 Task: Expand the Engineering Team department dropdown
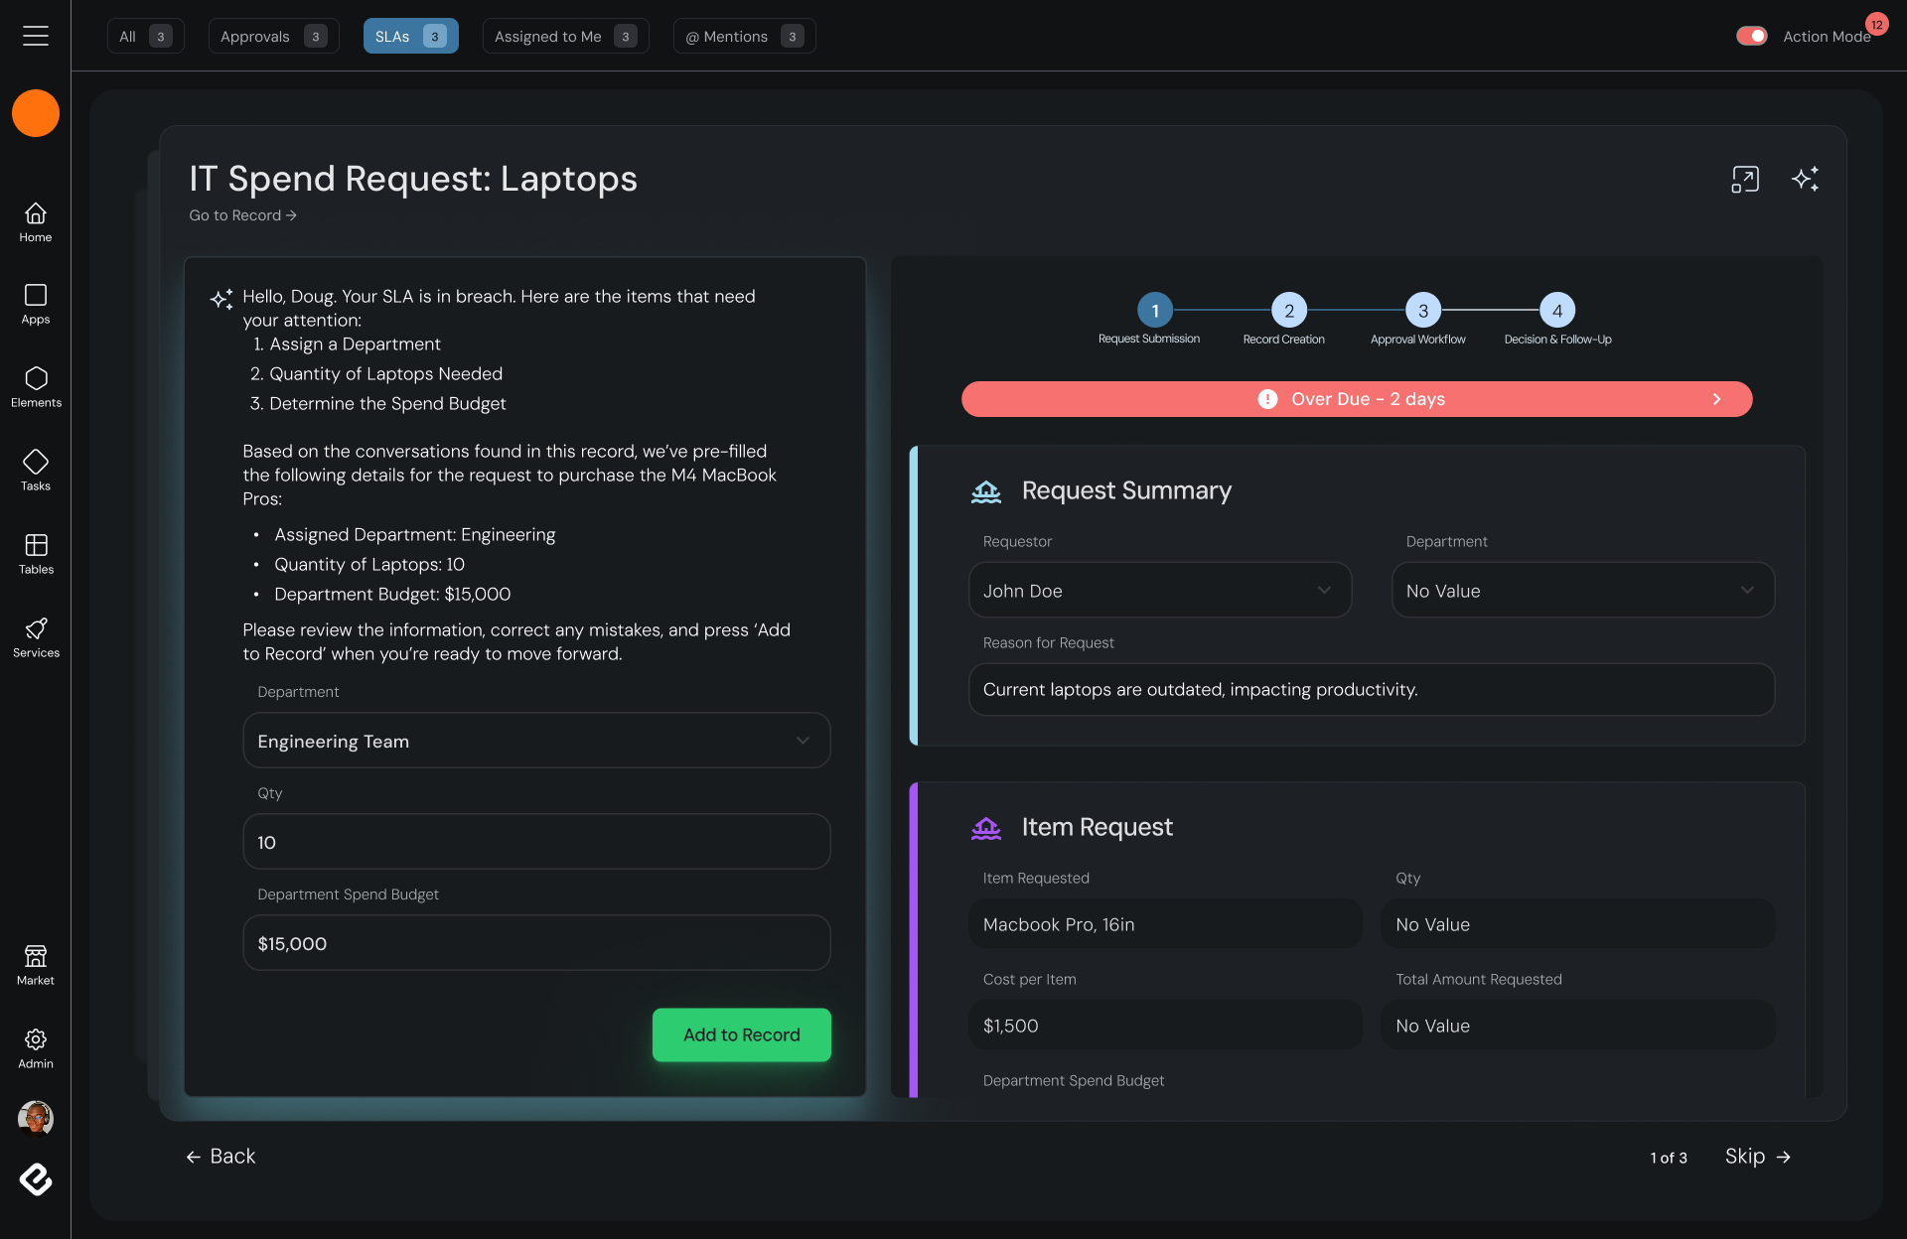(536, 741)
